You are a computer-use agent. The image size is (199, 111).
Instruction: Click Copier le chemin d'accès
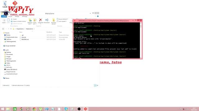coord(18,21)
